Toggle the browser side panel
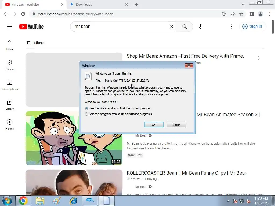 click(252, 14)
